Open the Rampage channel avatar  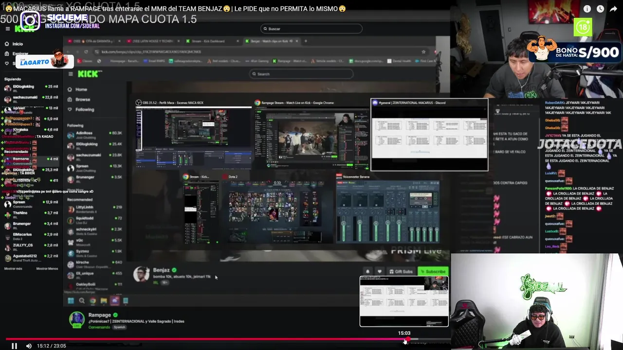coord(76,319)
